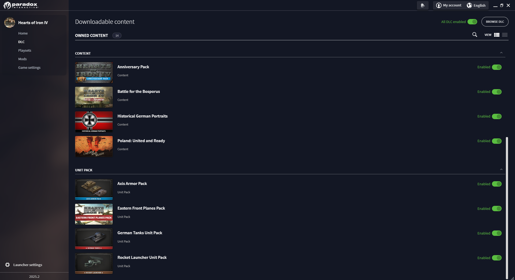
Task: Open Launcher settings via the gear icon
Action: click(x=8, y=265)
